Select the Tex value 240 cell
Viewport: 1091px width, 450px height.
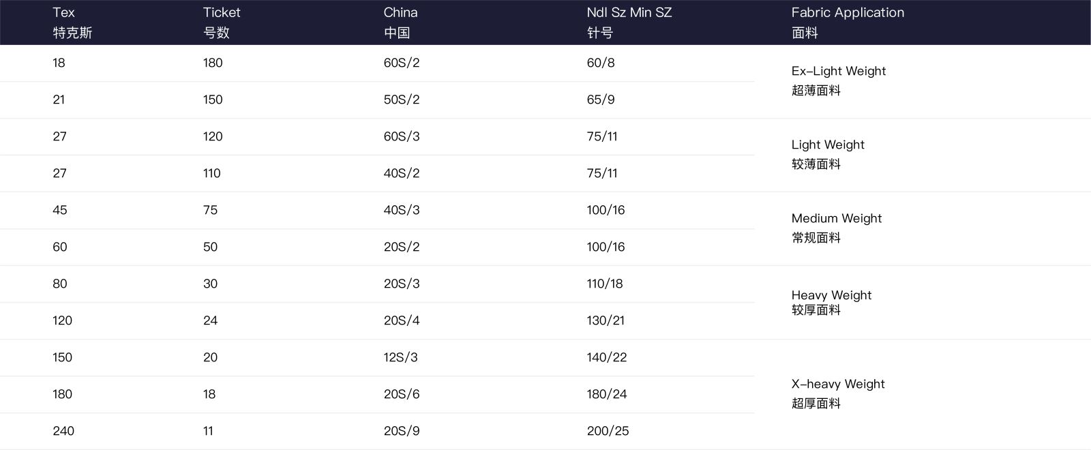point(63,431)
